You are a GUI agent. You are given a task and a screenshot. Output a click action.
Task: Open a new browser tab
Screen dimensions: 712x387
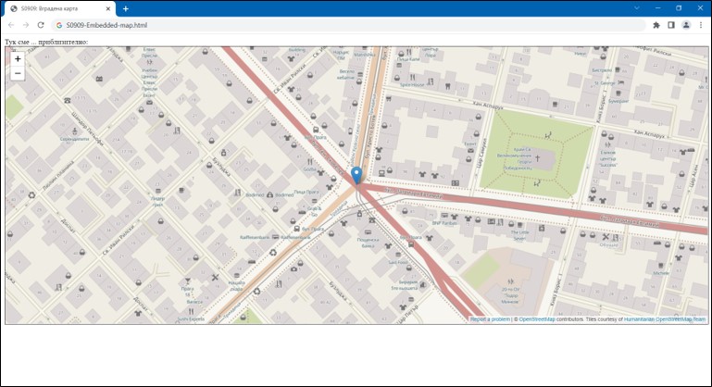pyautogui.click(x=126, y=8)
